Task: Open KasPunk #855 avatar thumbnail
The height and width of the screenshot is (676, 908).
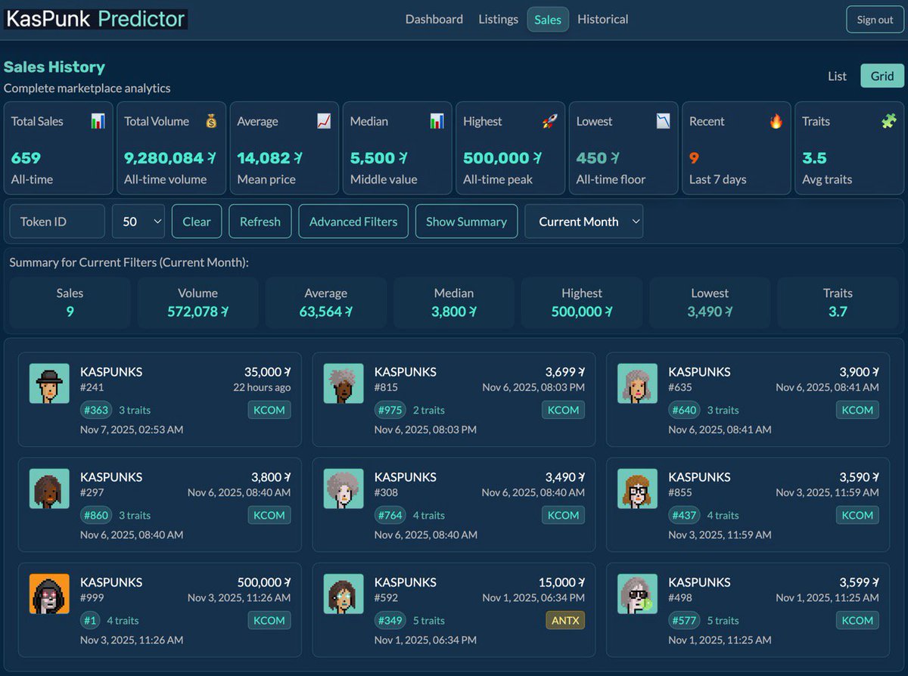Action: [x=637, y=488]
